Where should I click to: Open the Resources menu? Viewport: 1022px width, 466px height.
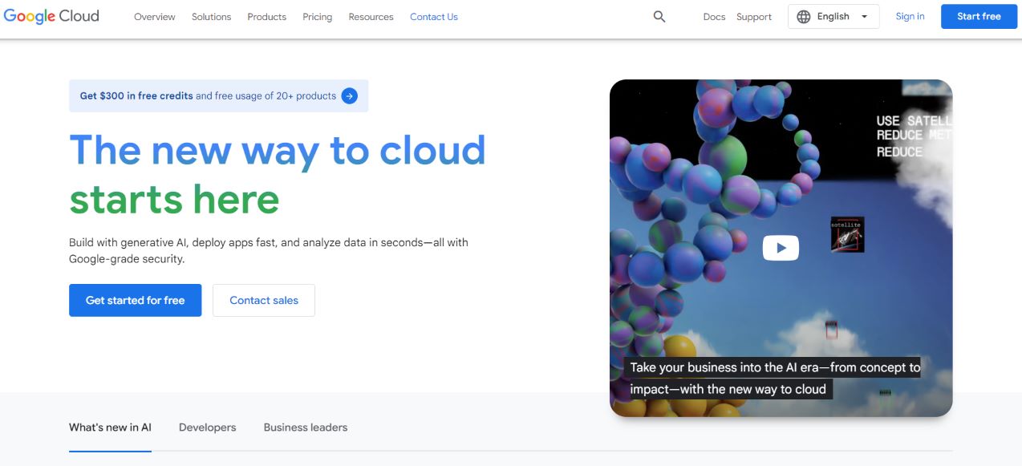click(x=371, y=17)
